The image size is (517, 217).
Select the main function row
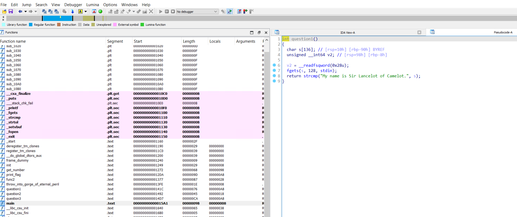(x=132, y=203)
